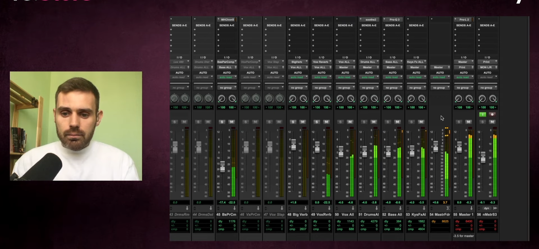Open Print input selector on nMstrS3 strip
The width and height of the screenshot is (539, 249).
(x=487, y=62)
